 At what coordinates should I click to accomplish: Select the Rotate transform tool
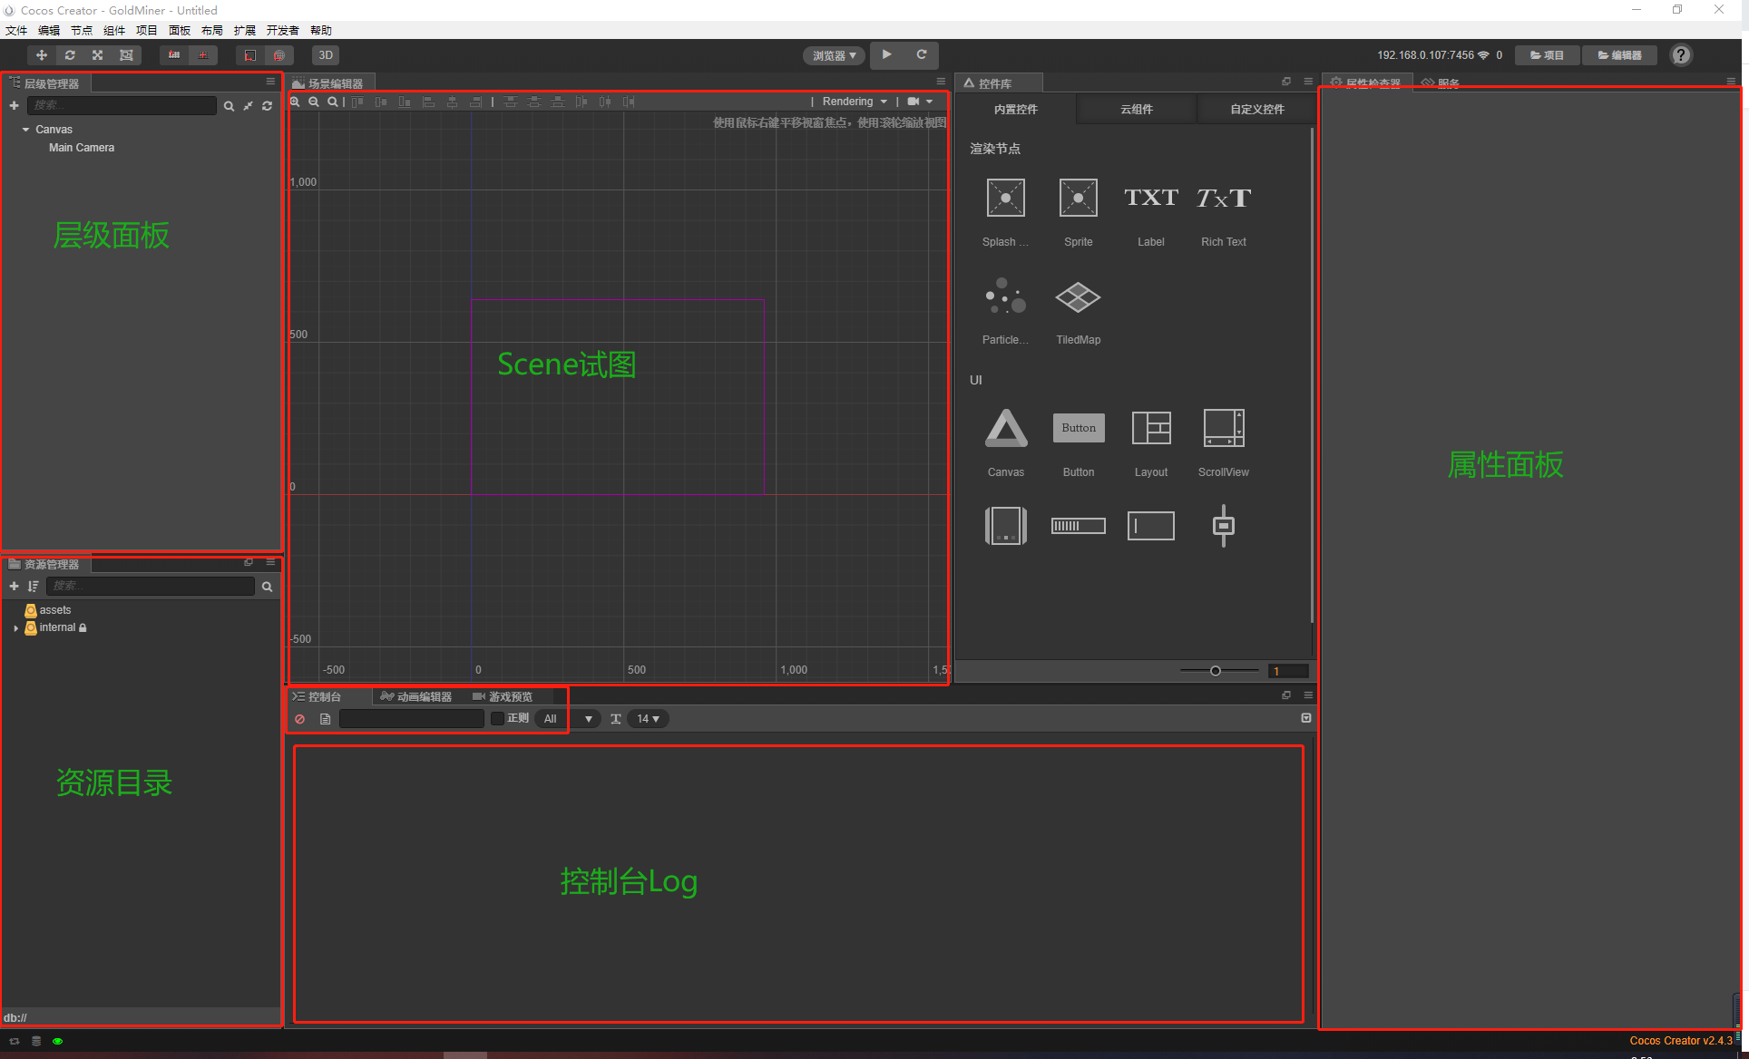click(70, 55)
